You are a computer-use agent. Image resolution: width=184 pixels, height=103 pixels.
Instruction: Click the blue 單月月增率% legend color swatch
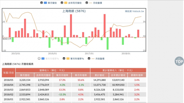(43, 58)
